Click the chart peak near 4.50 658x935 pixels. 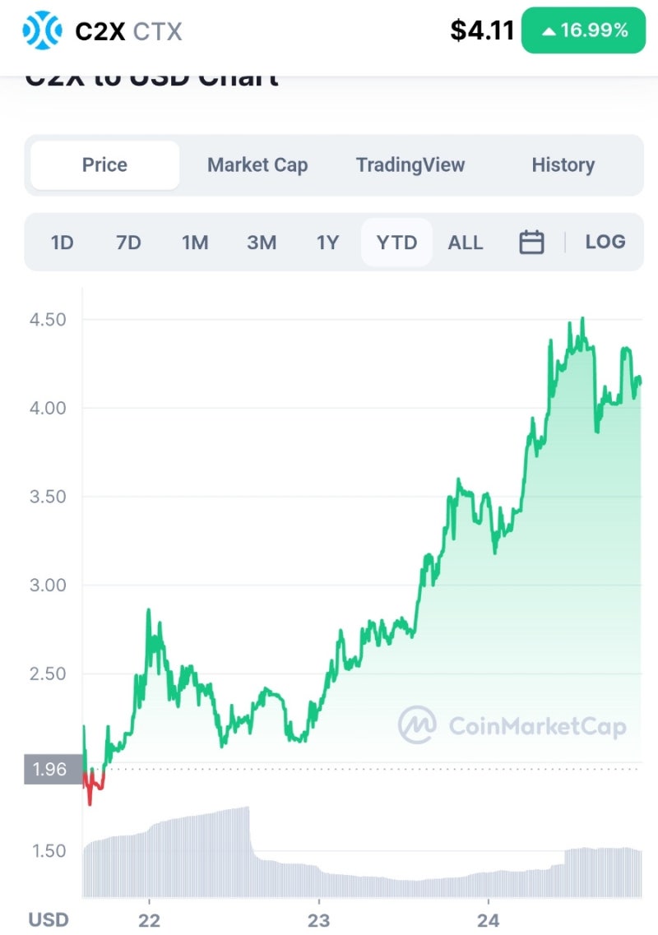click(582, 320)
